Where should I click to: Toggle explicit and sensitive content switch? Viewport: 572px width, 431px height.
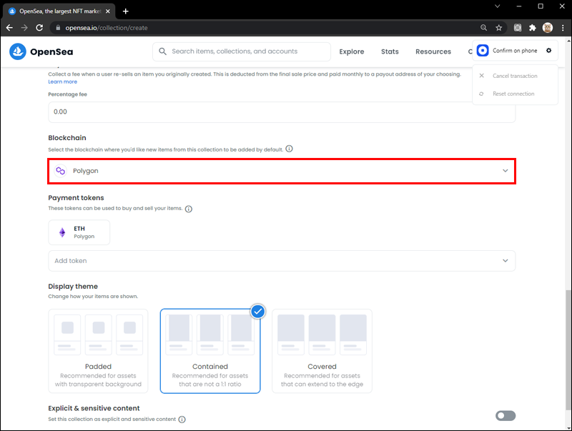(x=506, y=416)
